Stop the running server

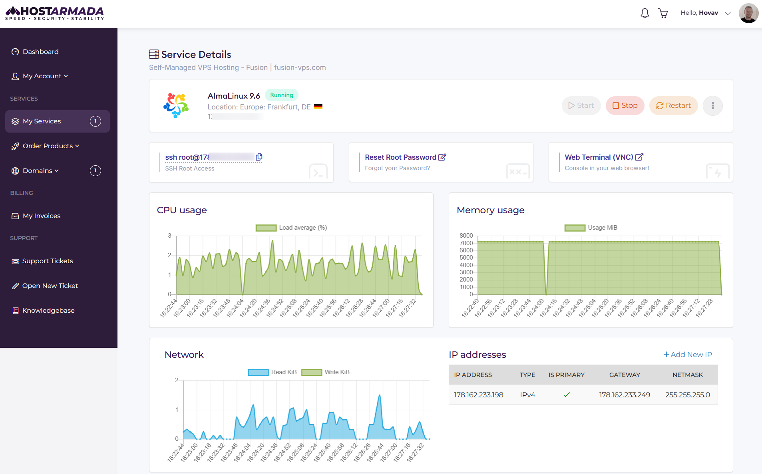pos(625,105)
